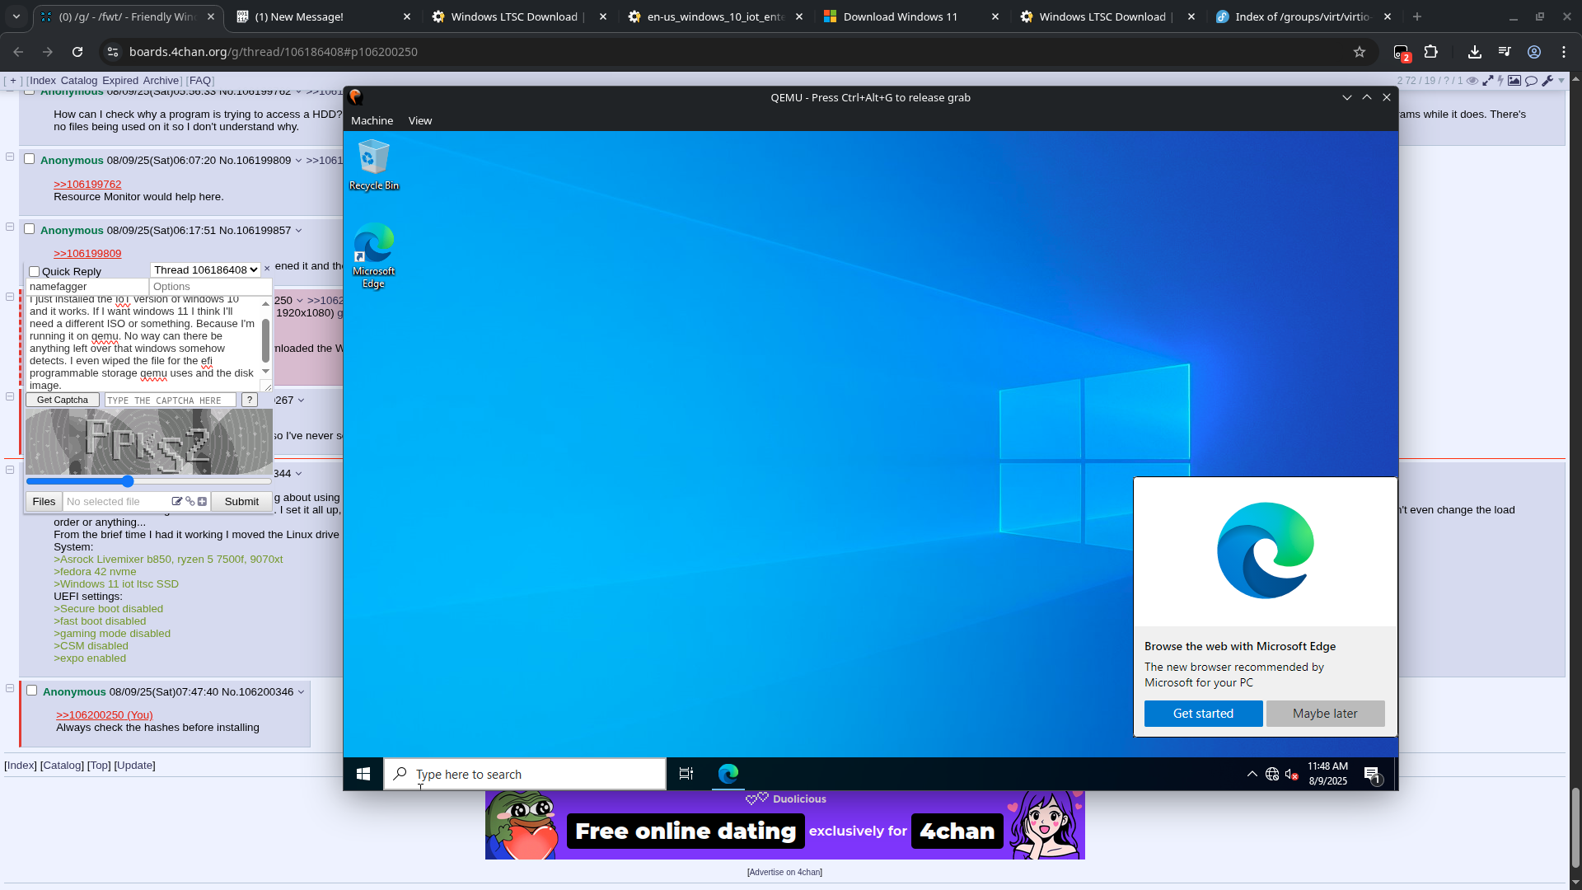Click Type here to search box in QEMU
The height and width of the screenshot is (890, 1582).
tap(525, 774)
